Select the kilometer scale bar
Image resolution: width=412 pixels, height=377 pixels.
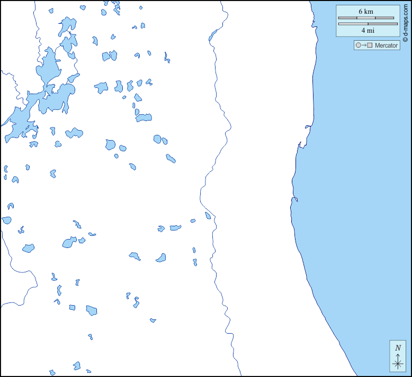click(x=366, y=18)
